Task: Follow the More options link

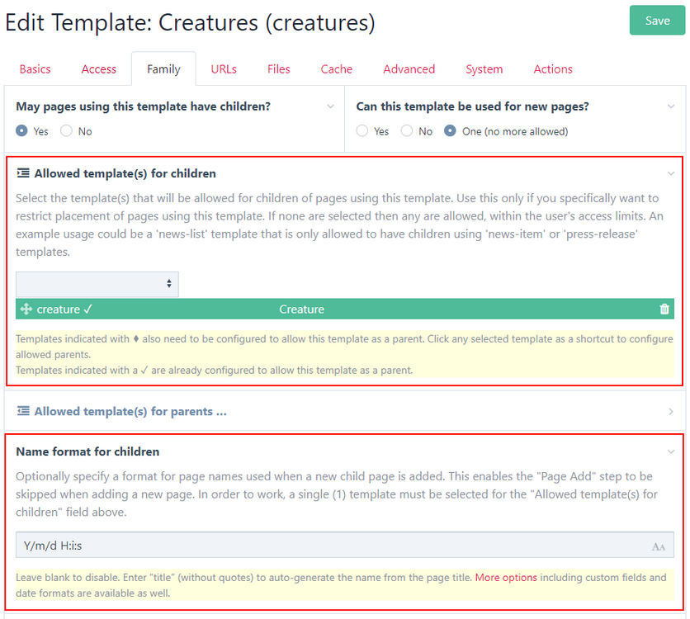Action: click(x=506, y=578)
